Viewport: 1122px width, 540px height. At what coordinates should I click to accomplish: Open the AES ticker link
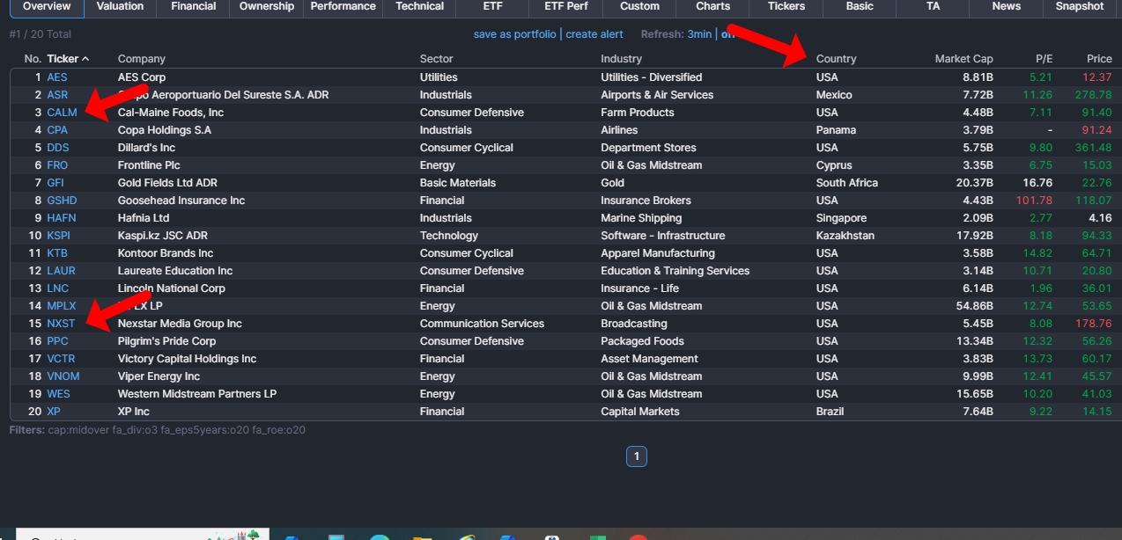point(57,77)
